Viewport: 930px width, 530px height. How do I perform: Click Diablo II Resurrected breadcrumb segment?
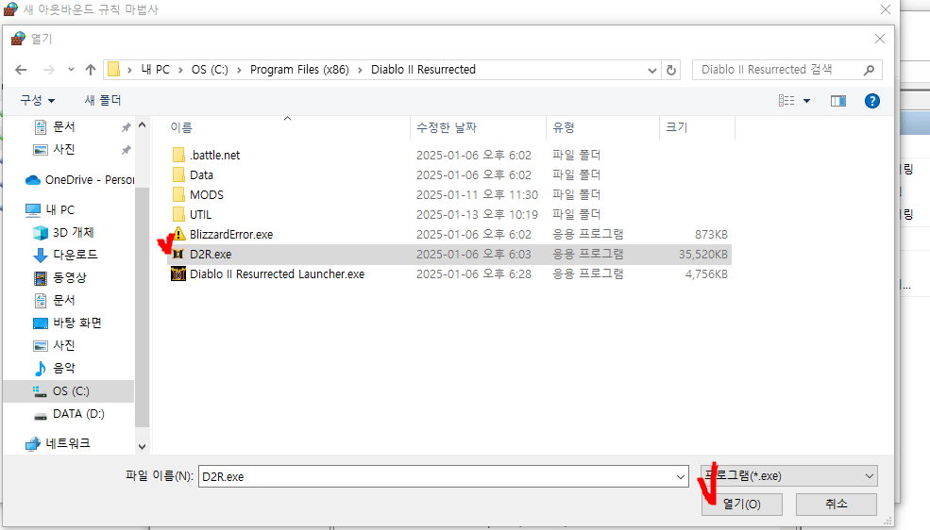(424, 70)
